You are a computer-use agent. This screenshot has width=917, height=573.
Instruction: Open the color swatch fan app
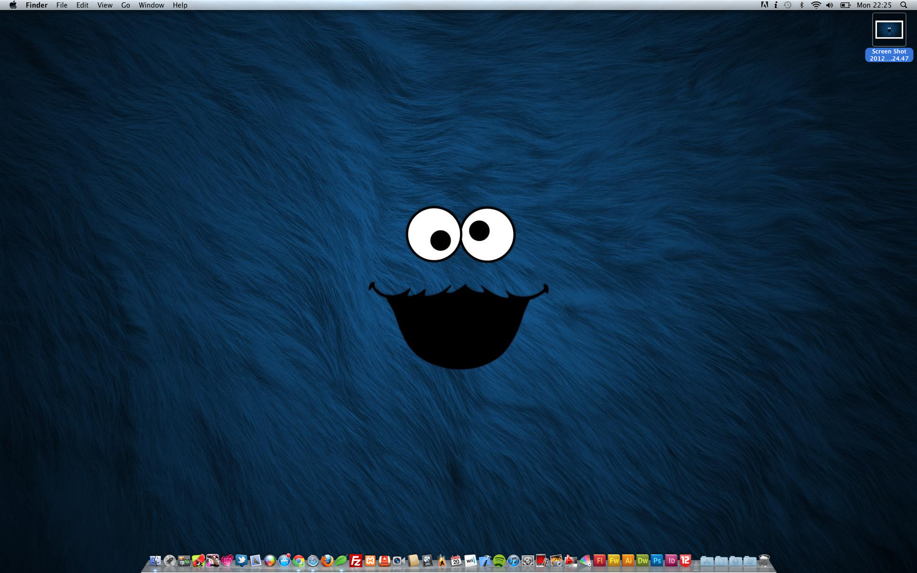585,561
